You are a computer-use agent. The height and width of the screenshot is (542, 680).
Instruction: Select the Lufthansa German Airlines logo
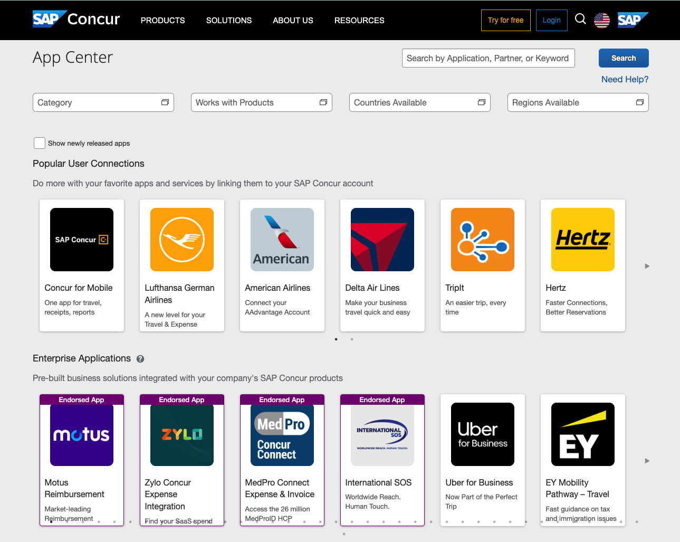click(181, 239)
